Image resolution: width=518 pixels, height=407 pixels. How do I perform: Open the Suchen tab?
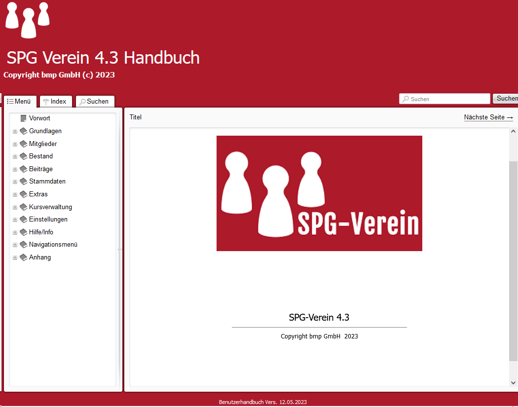pos(95,102)
